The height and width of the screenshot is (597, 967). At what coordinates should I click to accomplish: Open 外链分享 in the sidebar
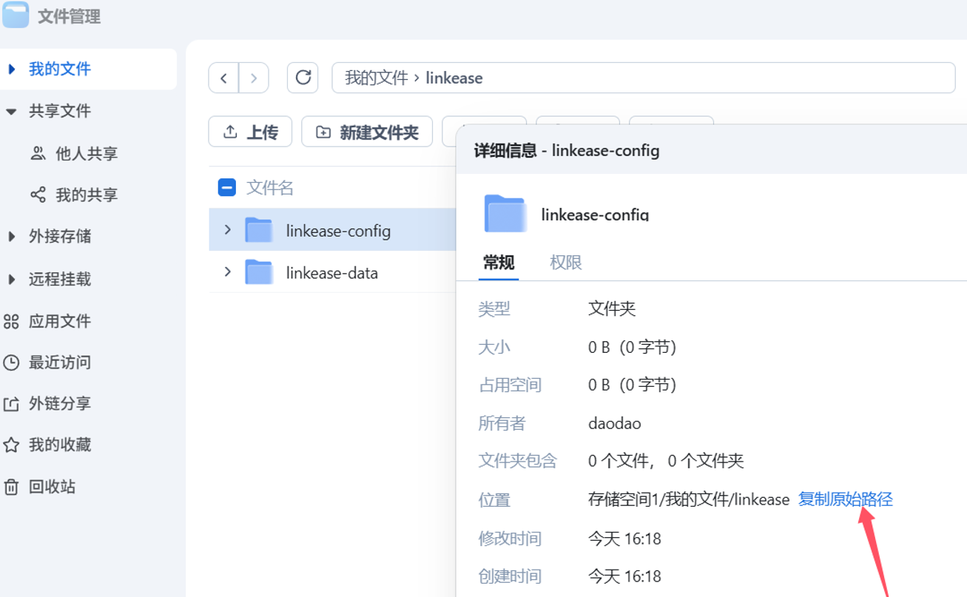[47, 404]
